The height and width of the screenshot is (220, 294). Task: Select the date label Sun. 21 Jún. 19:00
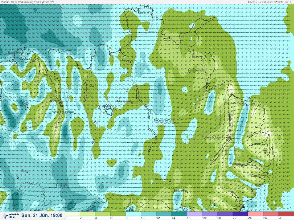click(x=42, y=215)
